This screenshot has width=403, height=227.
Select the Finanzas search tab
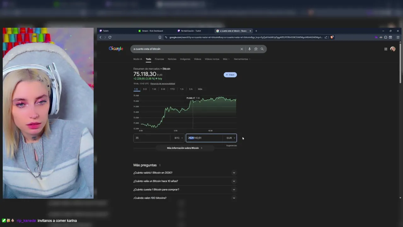(x=159, y=59)
